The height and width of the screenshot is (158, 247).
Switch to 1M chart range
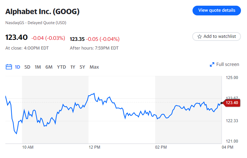(x=38, y=67)
